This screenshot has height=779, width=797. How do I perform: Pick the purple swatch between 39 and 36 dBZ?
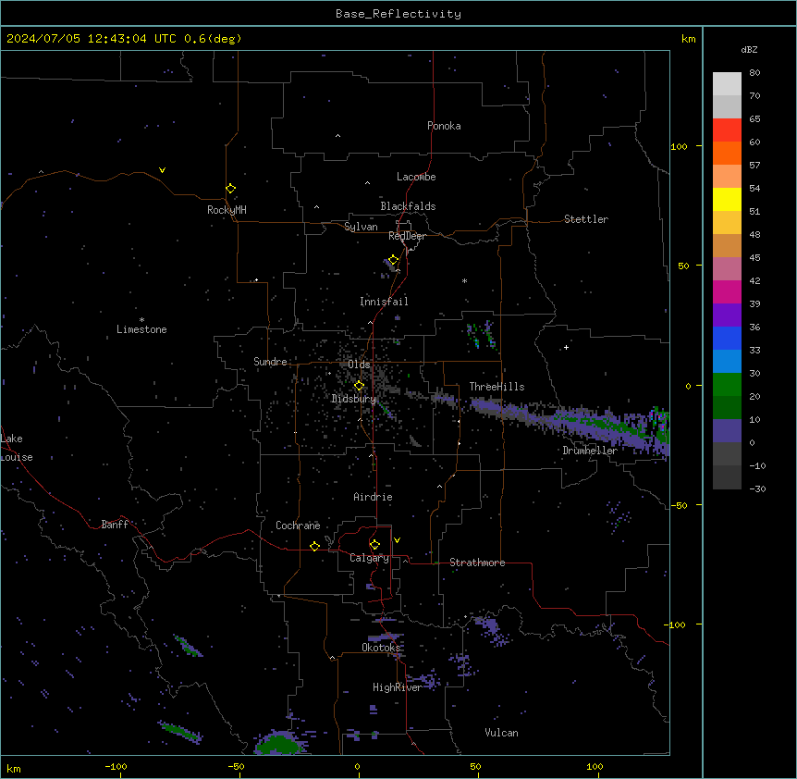(727, 315)
